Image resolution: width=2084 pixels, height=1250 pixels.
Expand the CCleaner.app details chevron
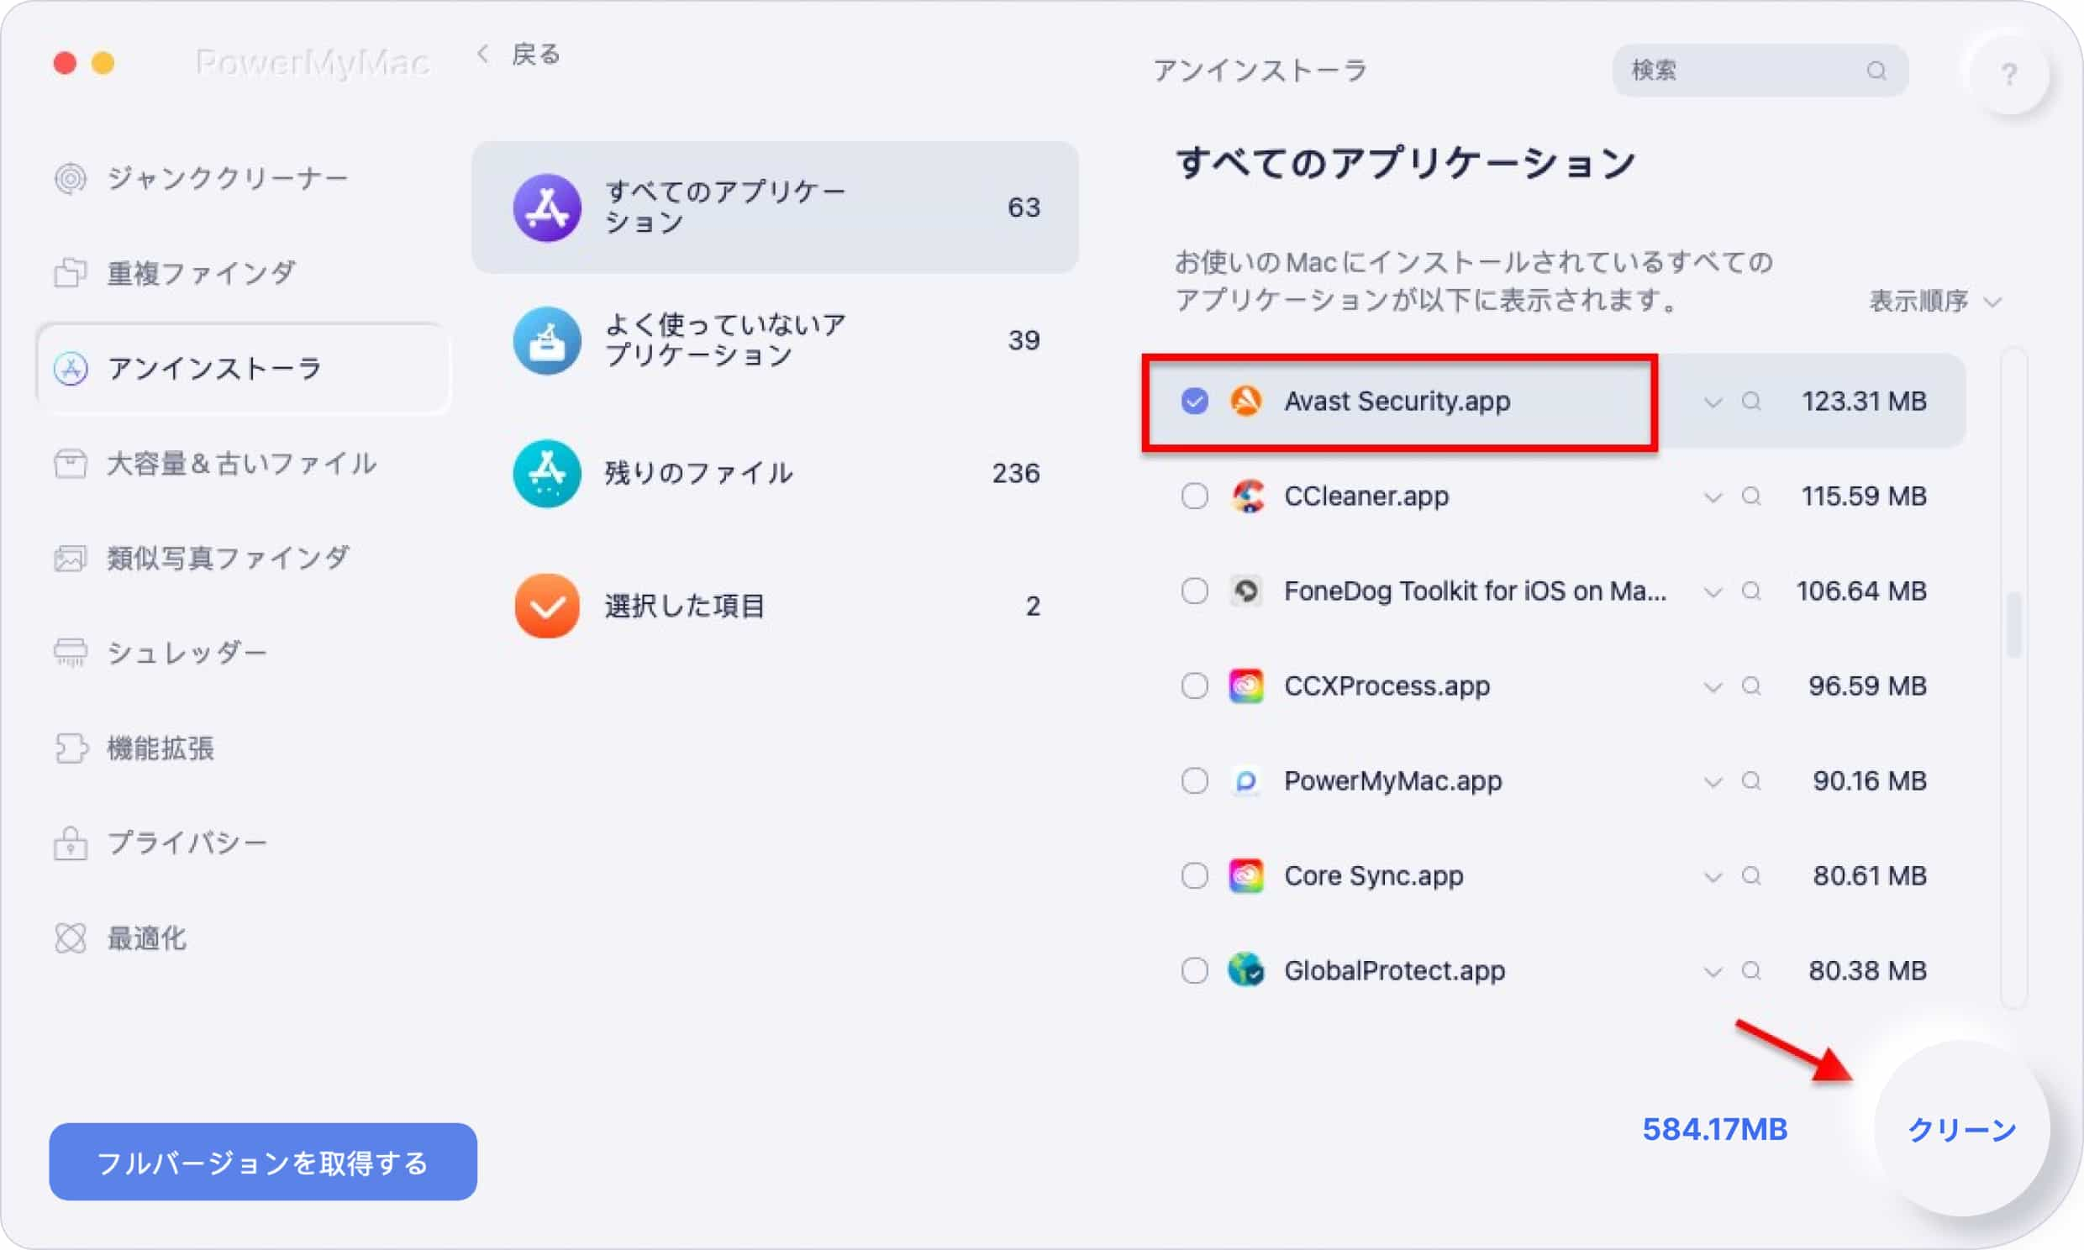tap(1713, 496)
